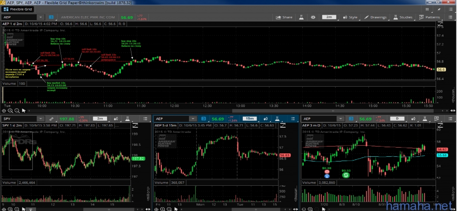
Task: Click the blue link indicator in main chart header
Action: 51,18
